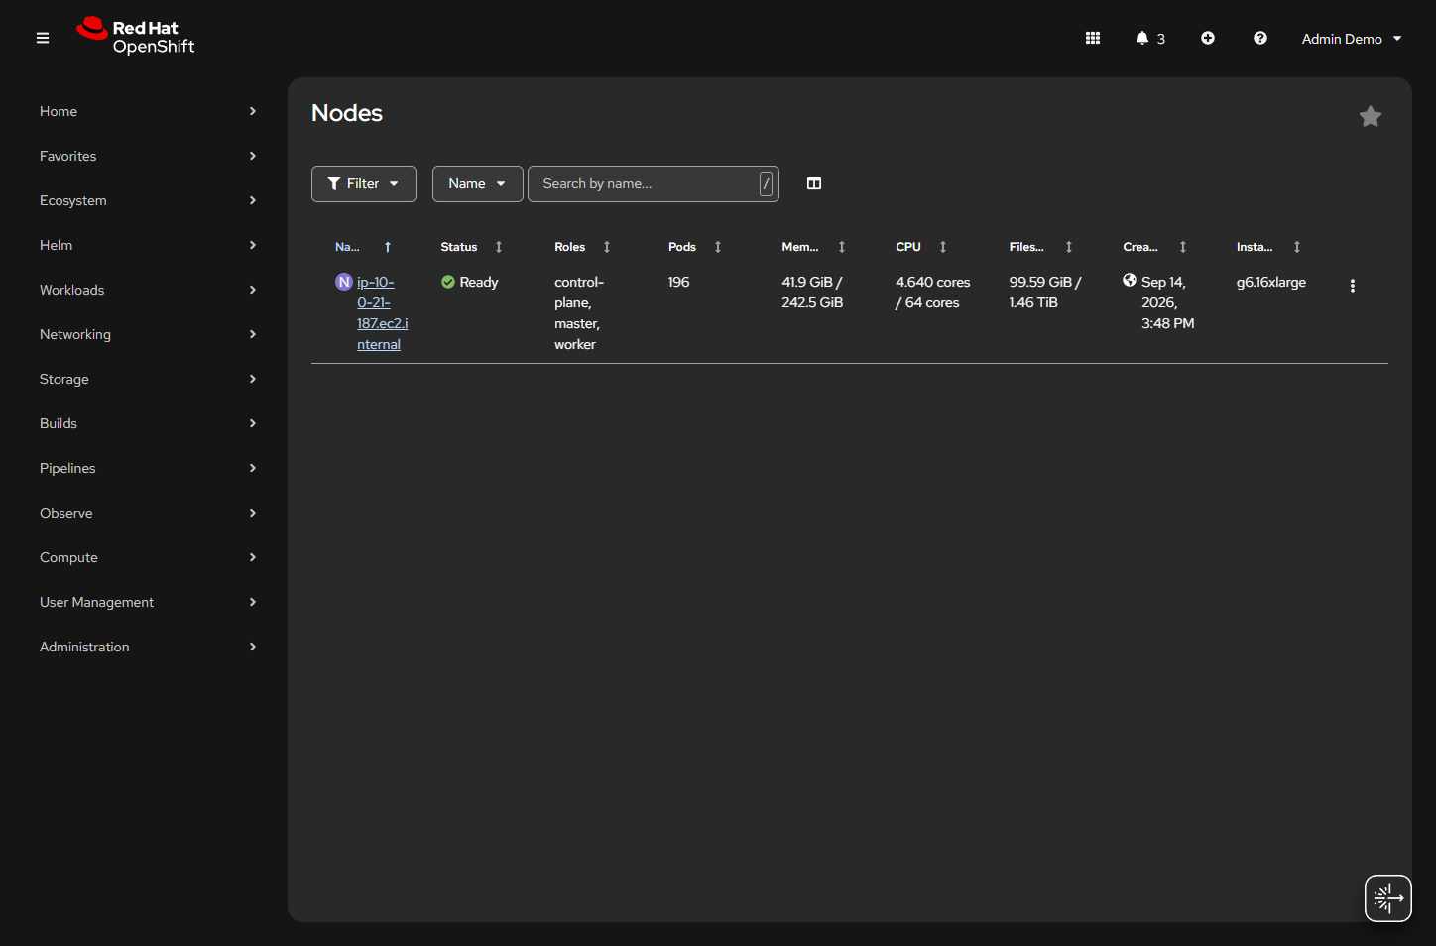Open node ip-10-0-21-187.ec2.internal link
Screen dimensions: 1436x946
tap(383, 313)
